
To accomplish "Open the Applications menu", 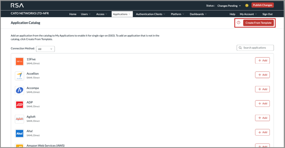I will [x=122, y=14].
